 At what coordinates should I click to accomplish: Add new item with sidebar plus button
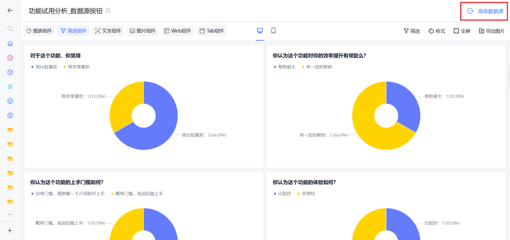pos(10,231)
